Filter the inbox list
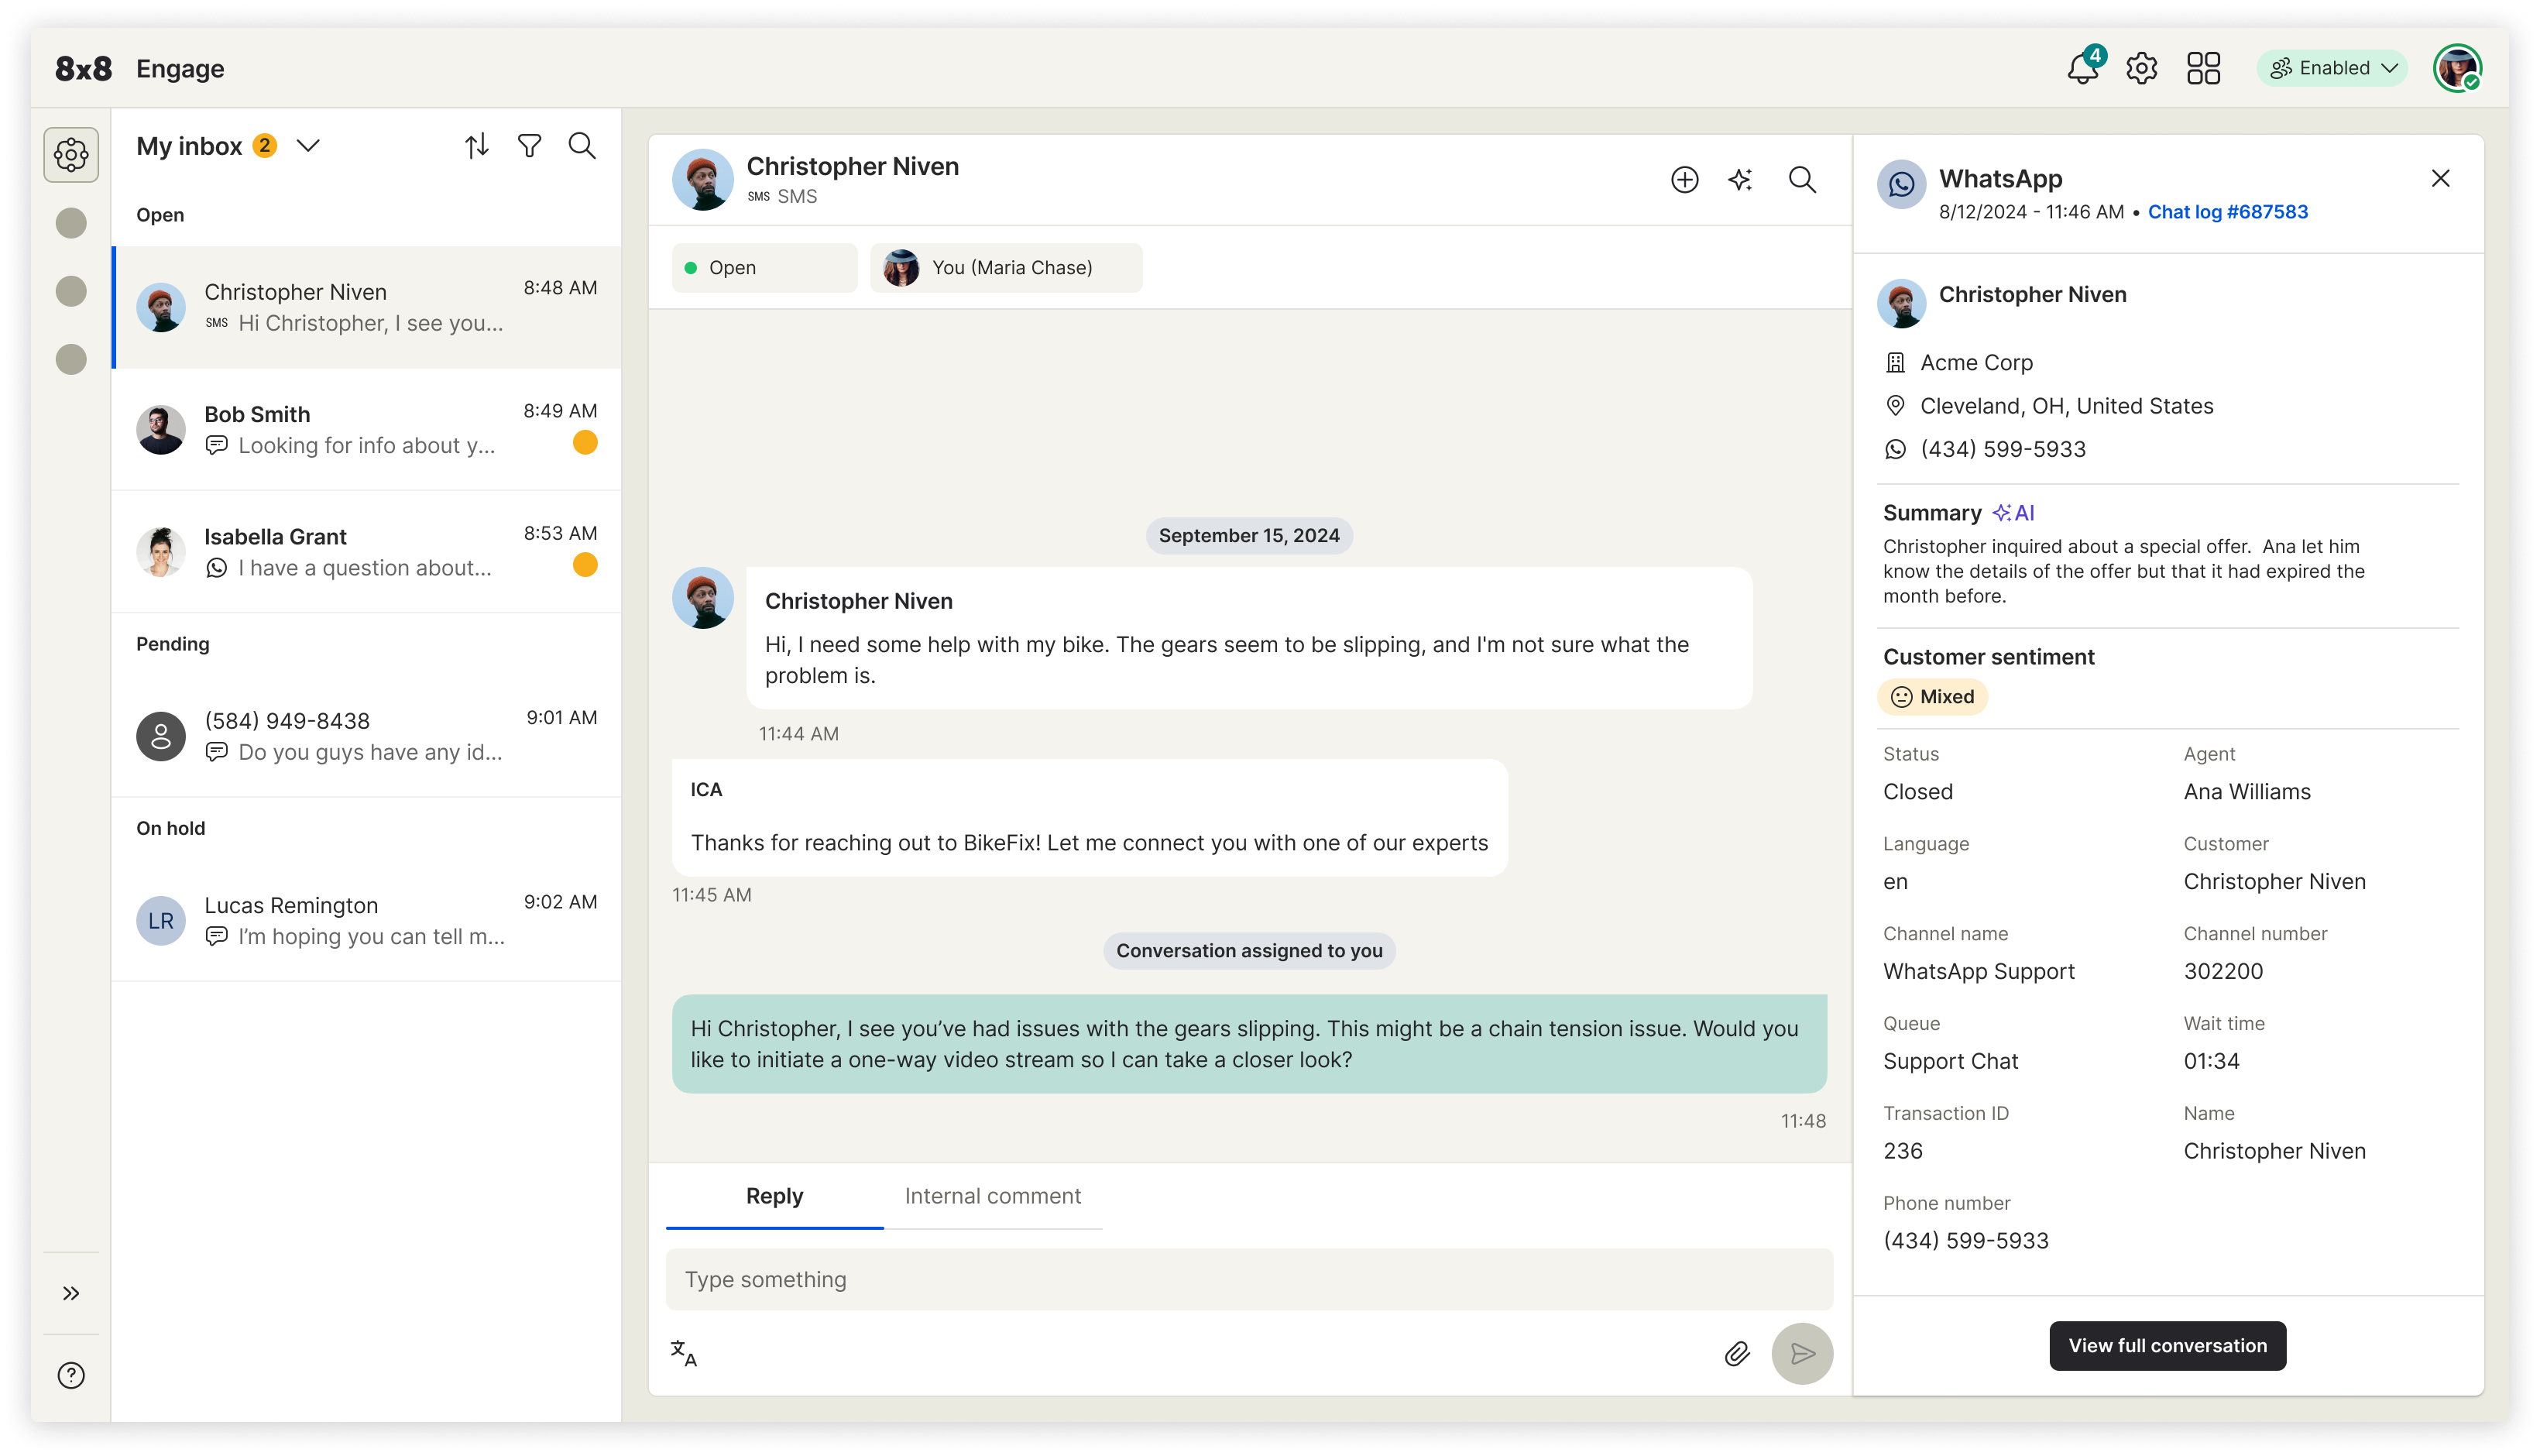2540x1456 pixels. [x=529, y=146]
